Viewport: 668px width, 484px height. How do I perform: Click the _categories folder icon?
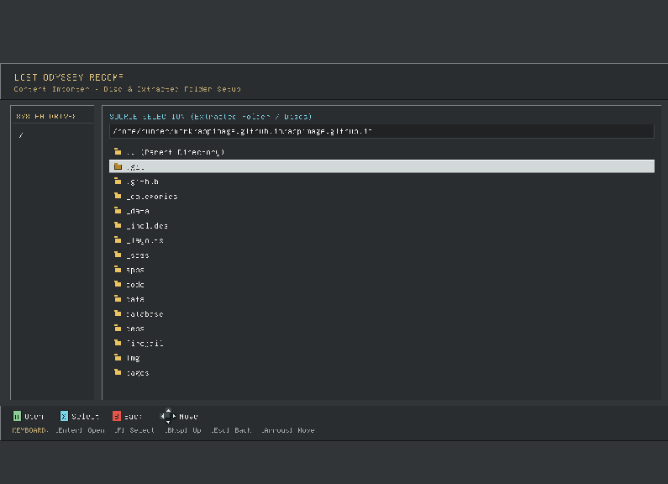coord(118,196)
